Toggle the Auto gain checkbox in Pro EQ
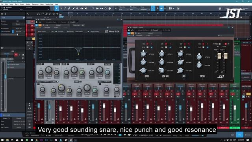Image resolution: width=252 pixels, height=142 pixels. [115, 96]
